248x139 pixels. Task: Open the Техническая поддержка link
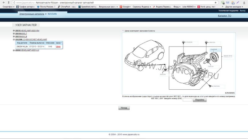pos(228,11)
